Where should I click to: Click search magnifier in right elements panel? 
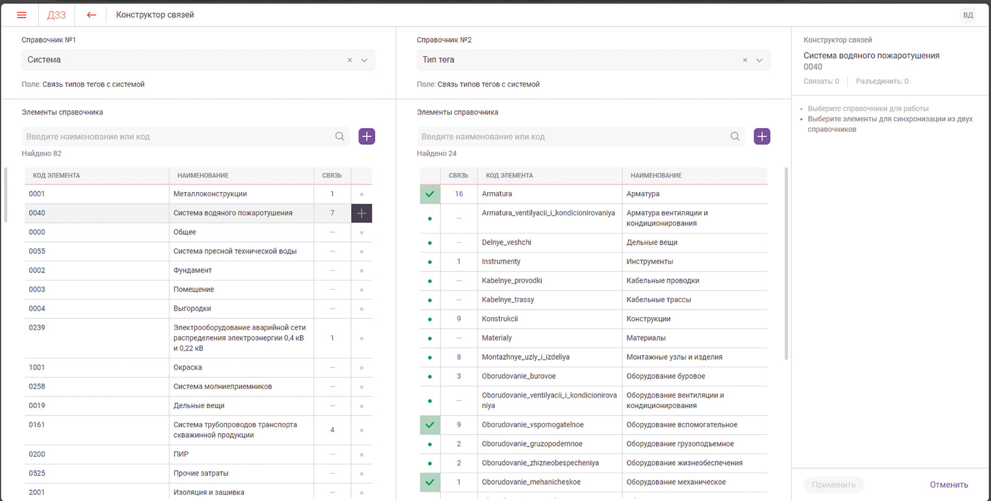click(735, 136)
